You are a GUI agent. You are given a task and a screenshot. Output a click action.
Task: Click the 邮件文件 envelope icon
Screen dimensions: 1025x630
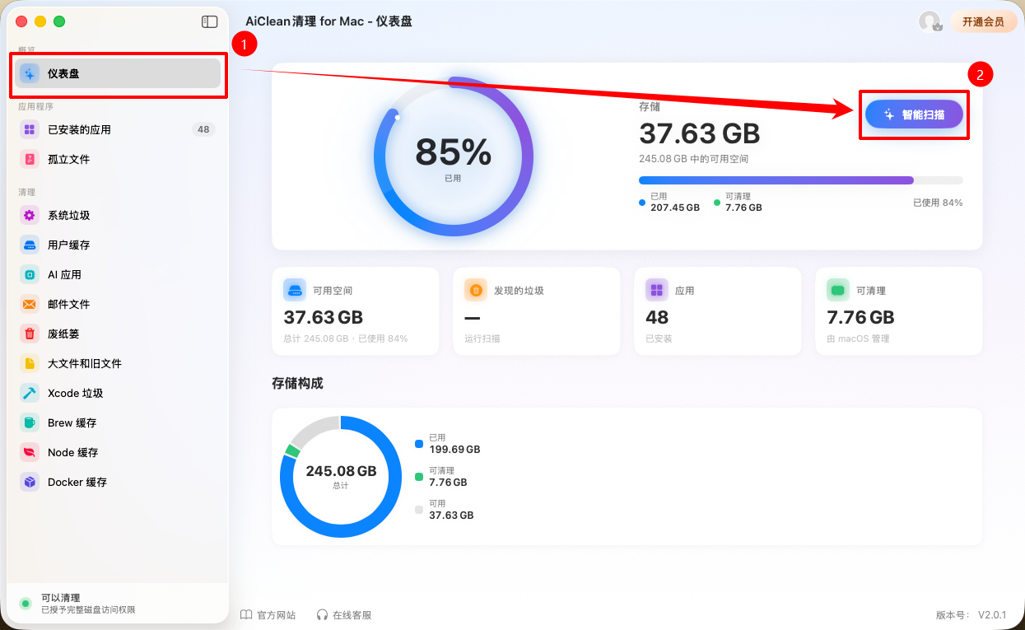pos(30,304)
